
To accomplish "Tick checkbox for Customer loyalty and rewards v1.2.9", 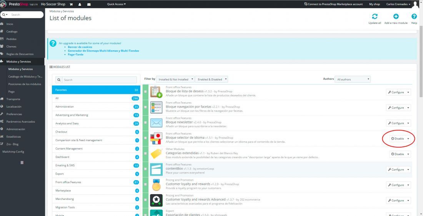I will (146, 185).
